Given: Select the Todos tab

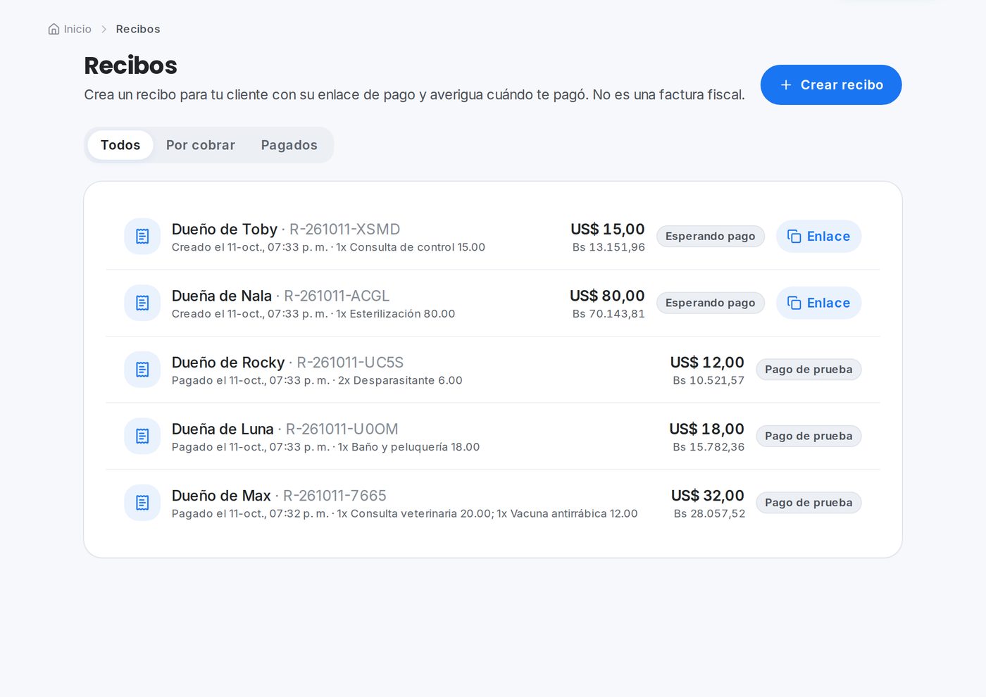Looking at the screenshot, I should tap(120, 145).
